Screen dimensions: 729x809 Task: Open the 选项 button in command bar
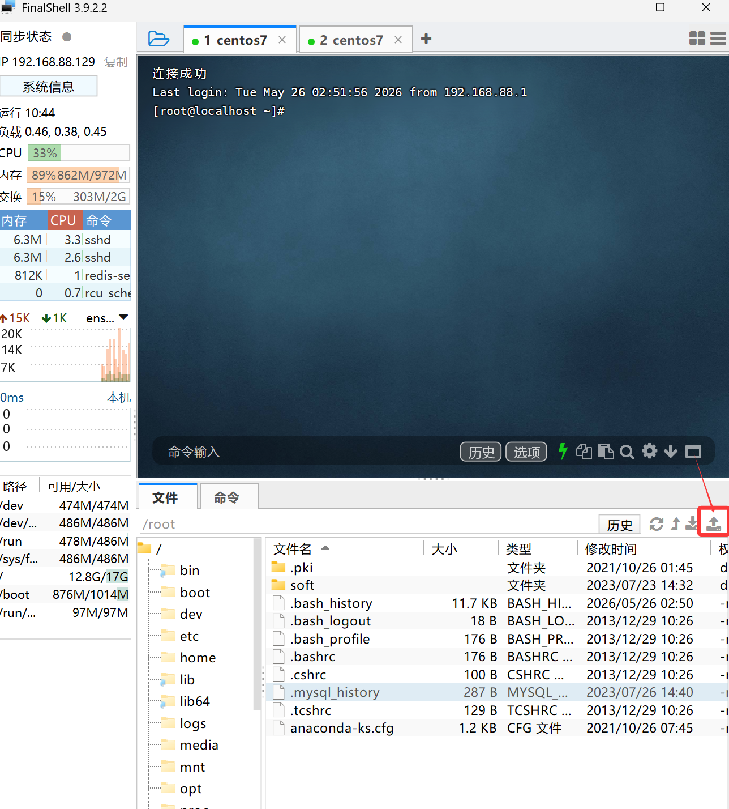click(526, 452)
